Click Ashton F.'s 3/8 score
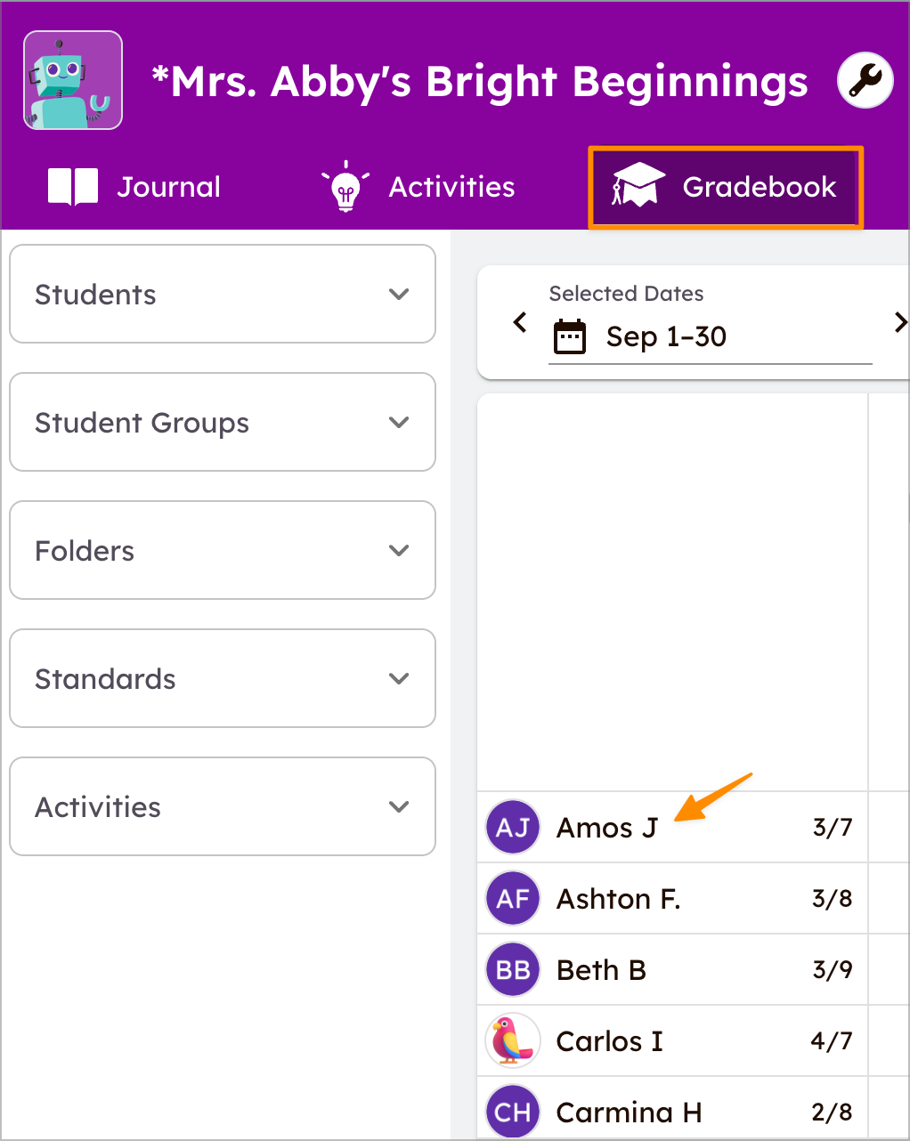910x1141 pixels. [833, 899]
